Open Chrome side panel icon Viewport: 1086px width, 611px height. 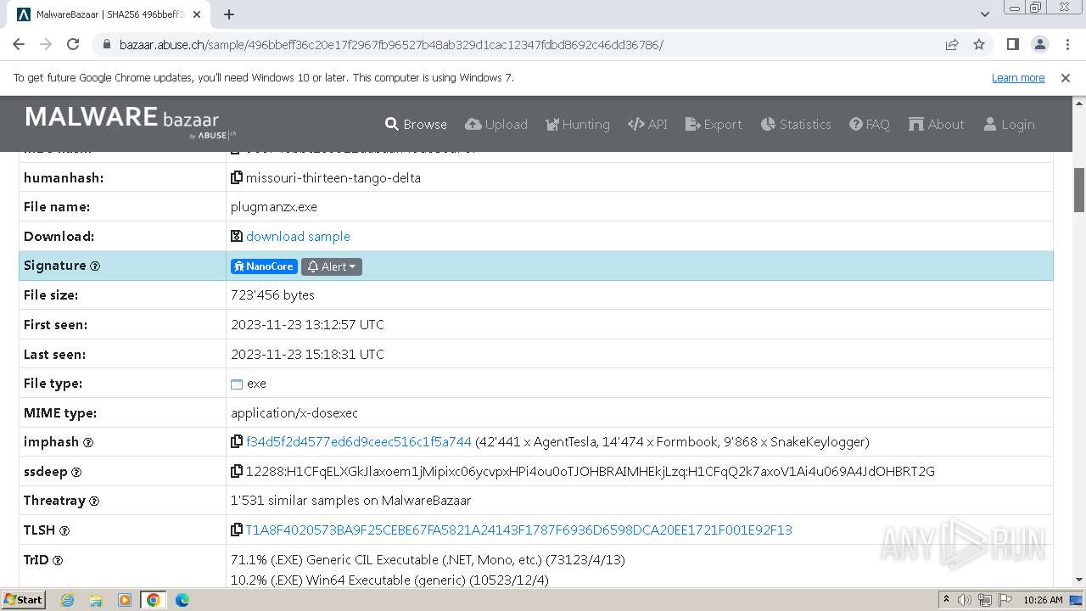(1012, 44)
